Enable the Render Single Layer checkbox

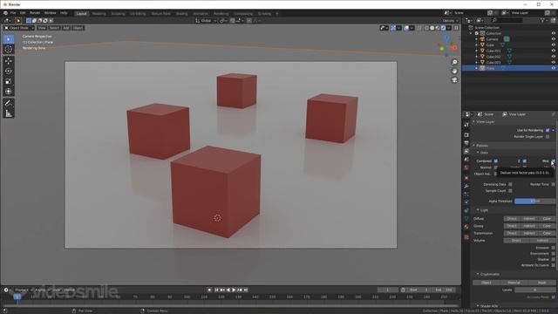(548, 137)
